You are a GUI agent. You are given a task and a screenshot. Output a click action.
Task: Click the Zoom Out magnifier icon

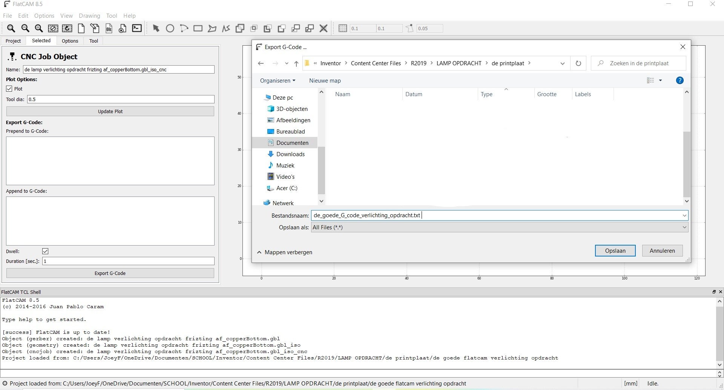point(25,28)
